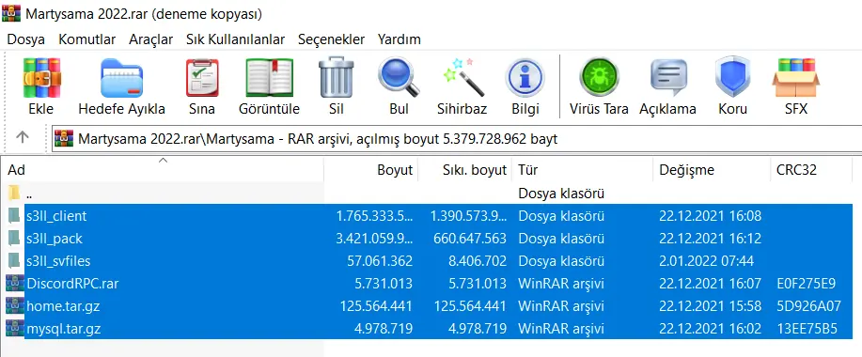Open the Açıklama comment icon
Screen dimensions: 862x357
(668, 77)
